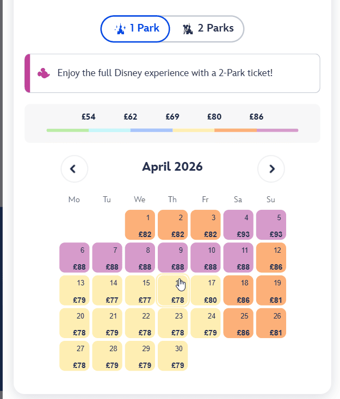Switch to the 2 Parks ticket option
The image size is (340, 399).
click(x=207, y=29)
